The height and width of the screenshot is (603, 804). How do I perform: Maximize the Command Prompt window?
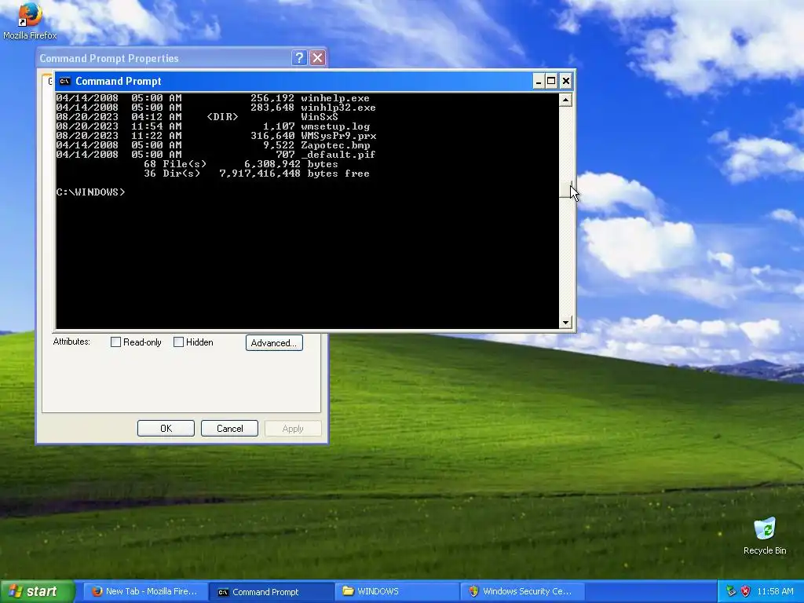[x=551, y=81]
